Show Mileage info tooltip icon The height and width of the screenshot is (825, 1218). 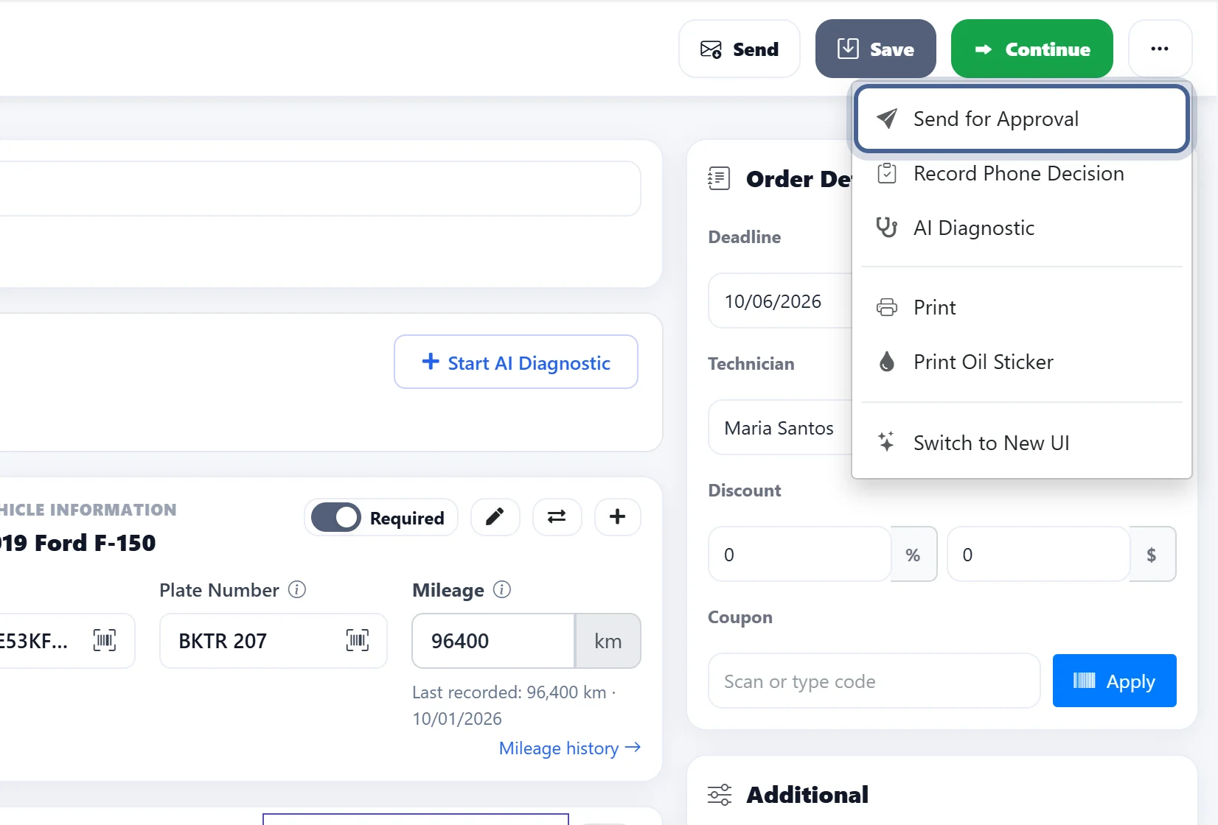coord(502,589)
